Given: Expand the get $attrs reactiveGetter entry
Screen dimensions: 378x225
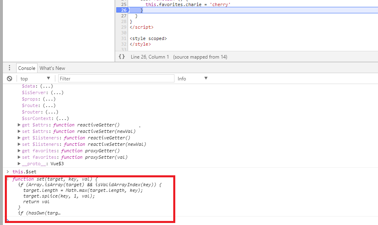Looking at the screenshot, I should 19,125.
